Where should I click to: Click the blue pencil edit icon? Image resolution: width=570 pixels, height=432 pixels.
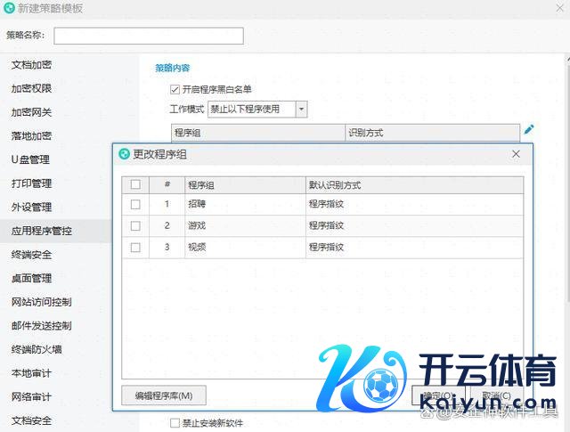529,129
